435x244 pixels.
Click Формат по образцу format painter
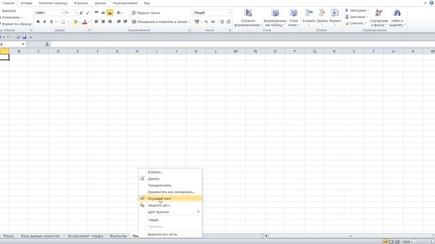tap(16, 24)
